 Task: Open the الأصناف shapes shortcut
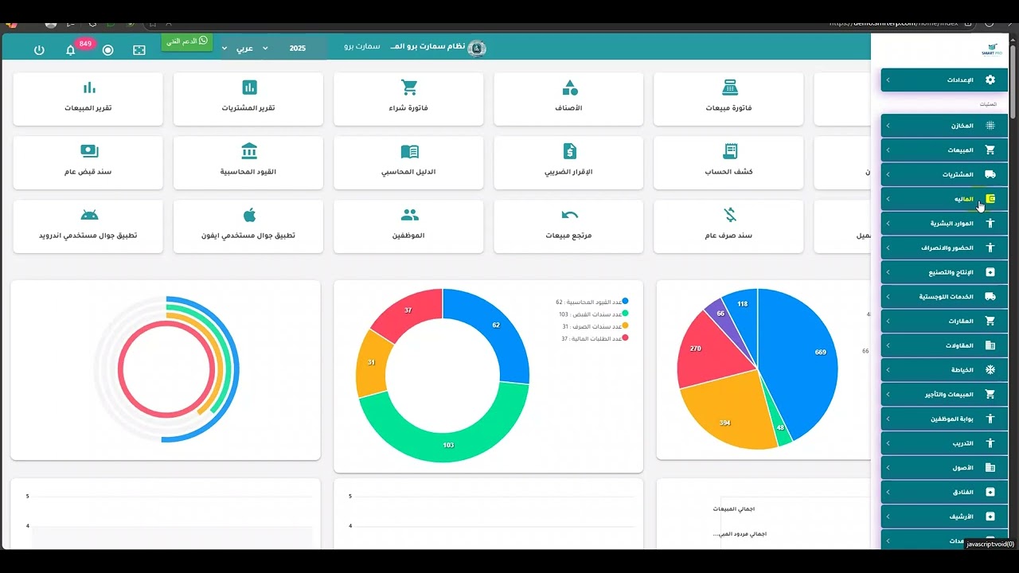pyautogui.click(x=568, y=99)
